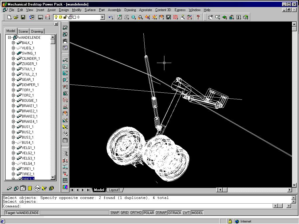The image size is (299, 224).
Task: Toggle SNAP mode in status bar
Action: (x=114, y=213)
